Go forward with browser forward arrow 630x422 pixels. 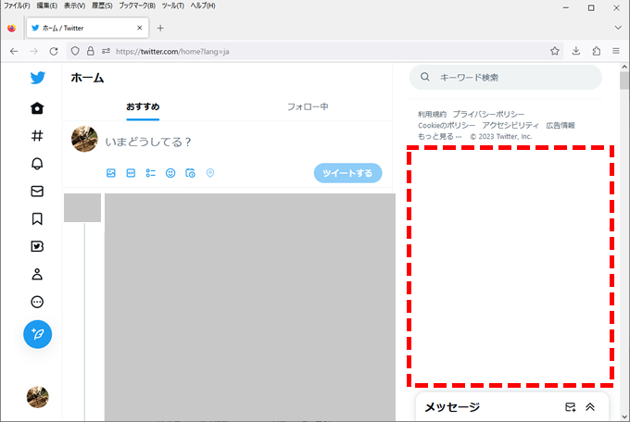33,52
